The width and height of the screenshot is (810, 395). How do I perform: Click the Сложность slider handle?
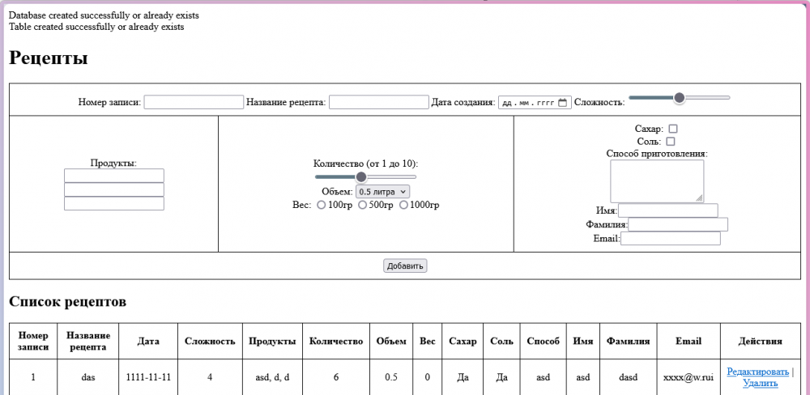pos(680,98)
